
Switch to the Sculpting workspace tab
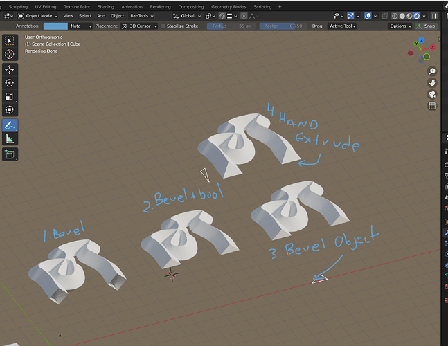pos(18,6)
